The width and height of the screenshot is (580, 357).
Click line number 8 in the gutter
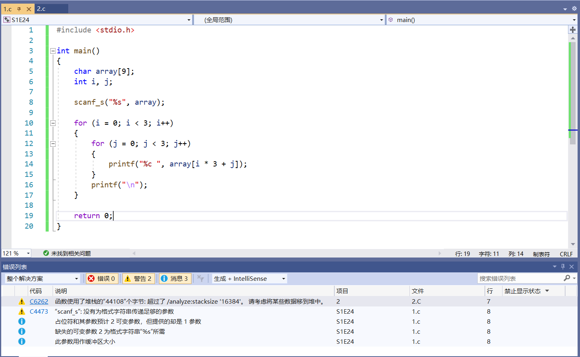pos(31,102)
